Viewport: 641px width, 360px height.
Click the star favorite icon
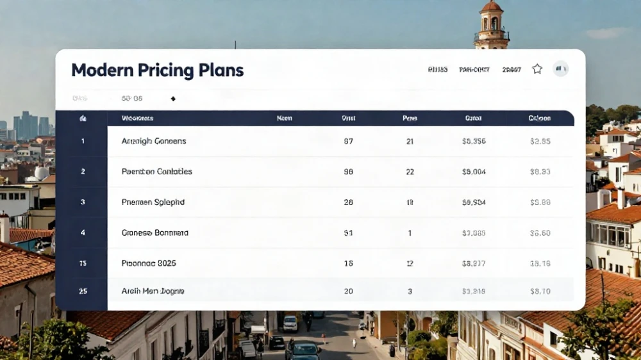(x=537, y=69)
